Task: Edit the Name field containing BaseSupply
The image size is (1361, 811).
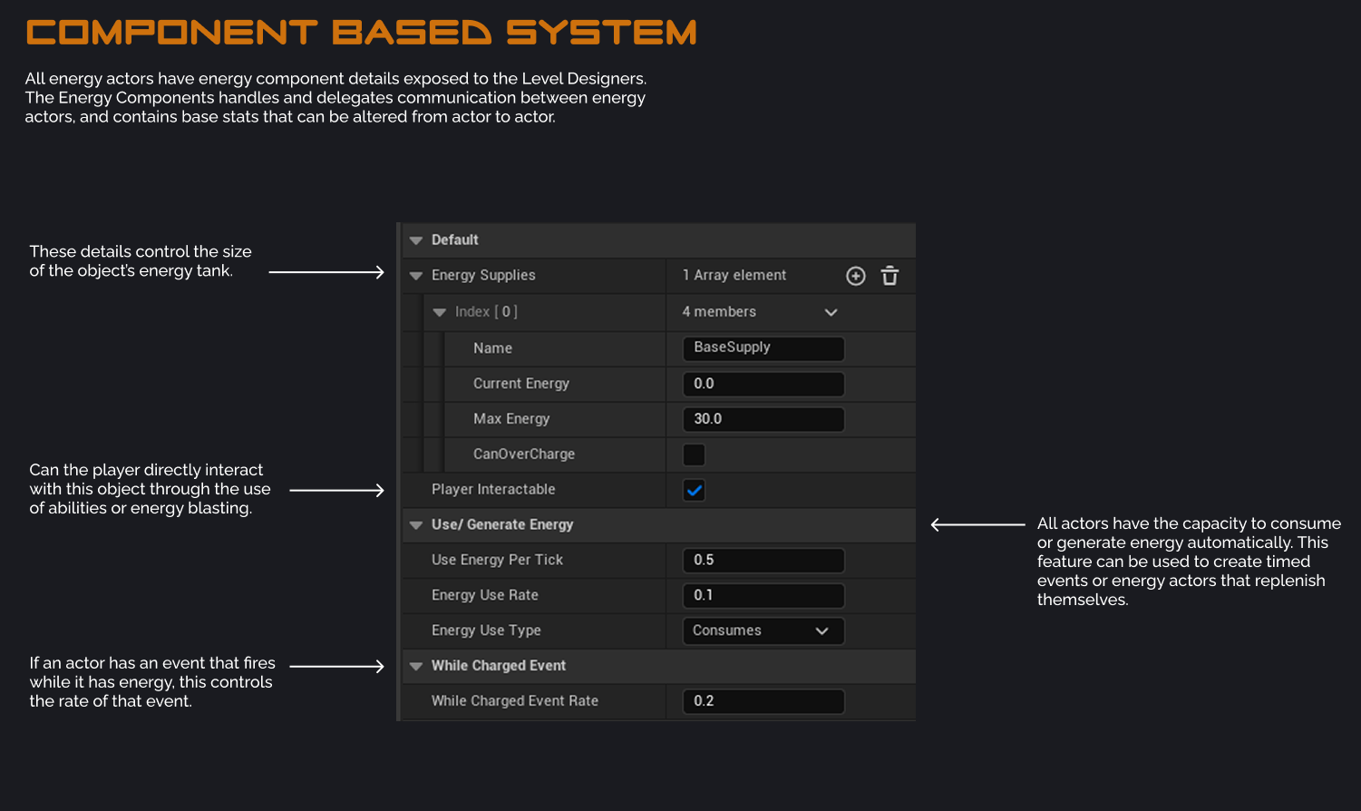Action: pyautogui.click(x=763, y=348)
